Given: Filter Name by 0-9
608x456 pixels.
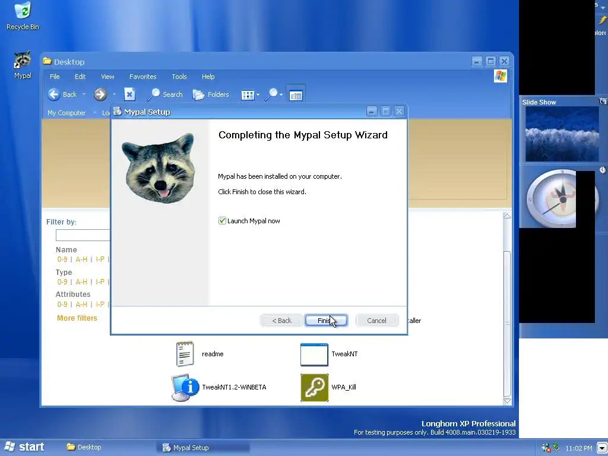Looking at the screenshot, I should pyautogui.click(x=62, y=259).
